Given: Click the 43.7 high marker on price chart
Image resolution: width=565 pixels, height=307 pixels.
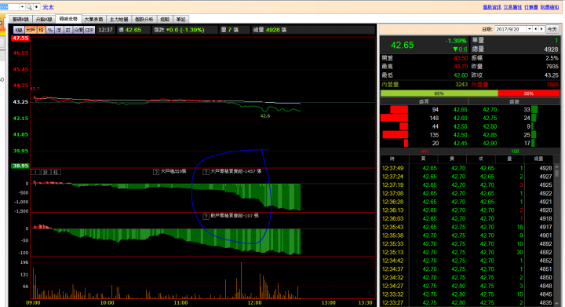Looking at the screenshot, I should (x=35, y=89).
